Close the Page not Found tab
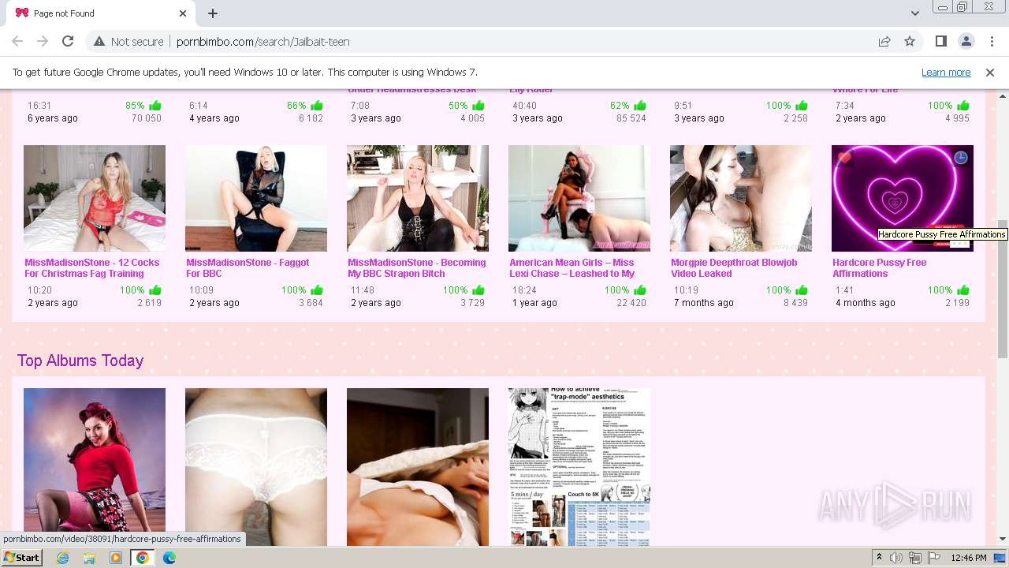This screenshot has height=568, width=1009. [183, 13]
